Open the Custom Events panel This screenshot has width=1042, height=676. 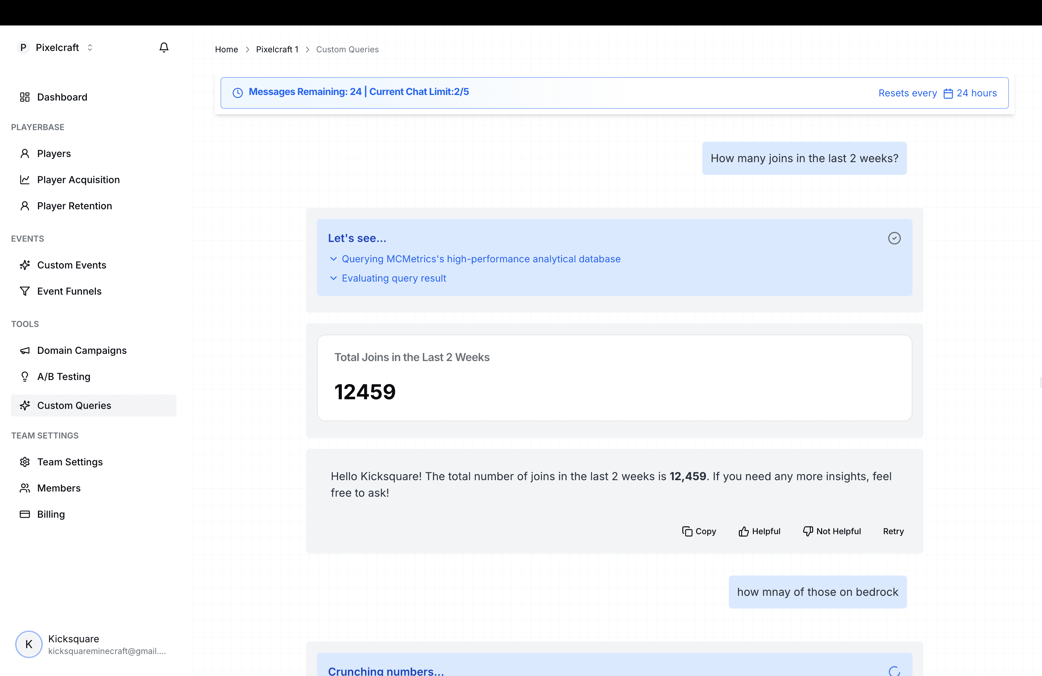(x=71, y=265)
